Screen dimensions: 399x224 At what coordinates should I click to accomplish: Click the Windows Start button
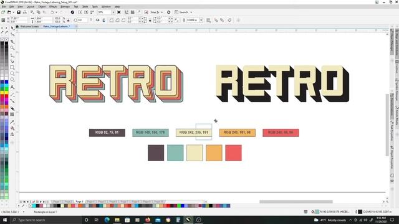coord(5,220)
